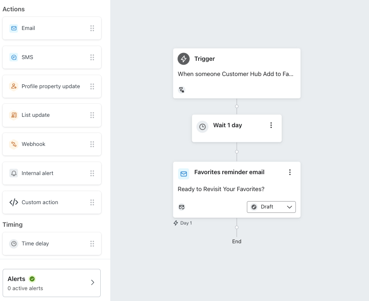Click the Webhook drag handle dots
This screenshot has width=369, height=301.
click(92, 144)
